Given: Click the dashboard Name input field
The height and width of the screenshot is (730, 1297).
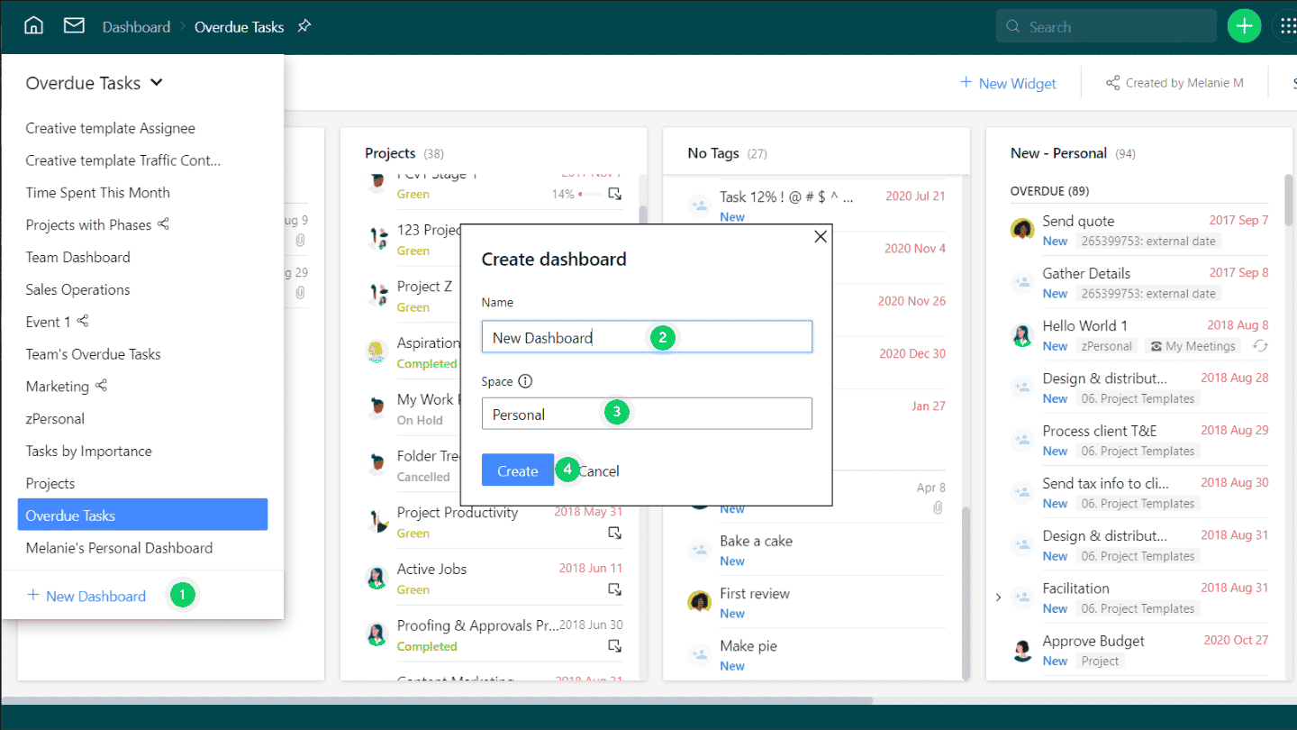Looking at the screenshot, I should [x=647, y=337].
